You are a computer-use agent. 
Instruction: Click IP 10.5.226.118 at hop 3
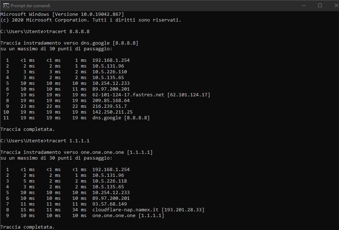coord(110,181)
